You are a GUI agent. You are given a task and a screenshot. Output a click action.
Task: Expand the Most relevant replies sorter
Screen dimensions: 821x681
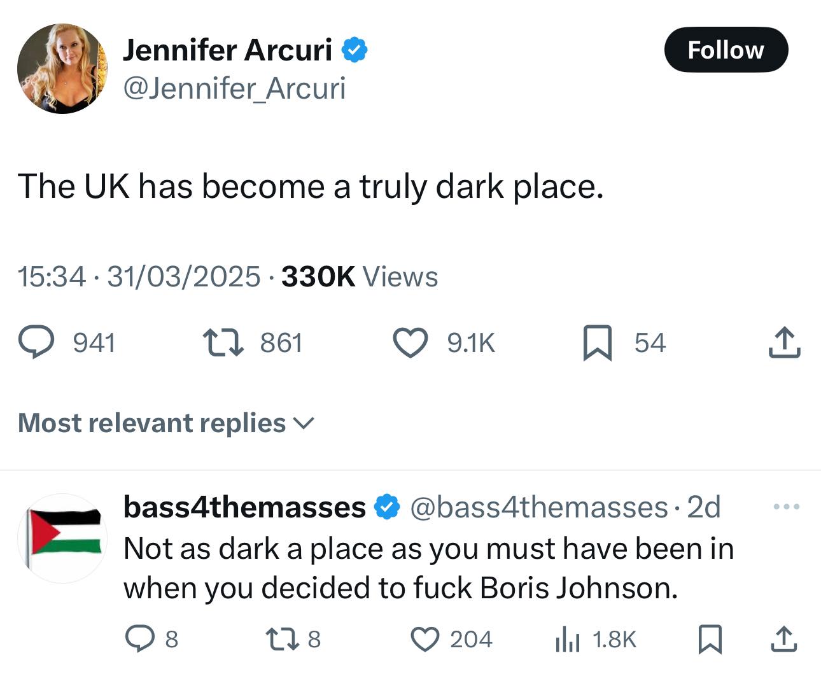tap(165, 423)
